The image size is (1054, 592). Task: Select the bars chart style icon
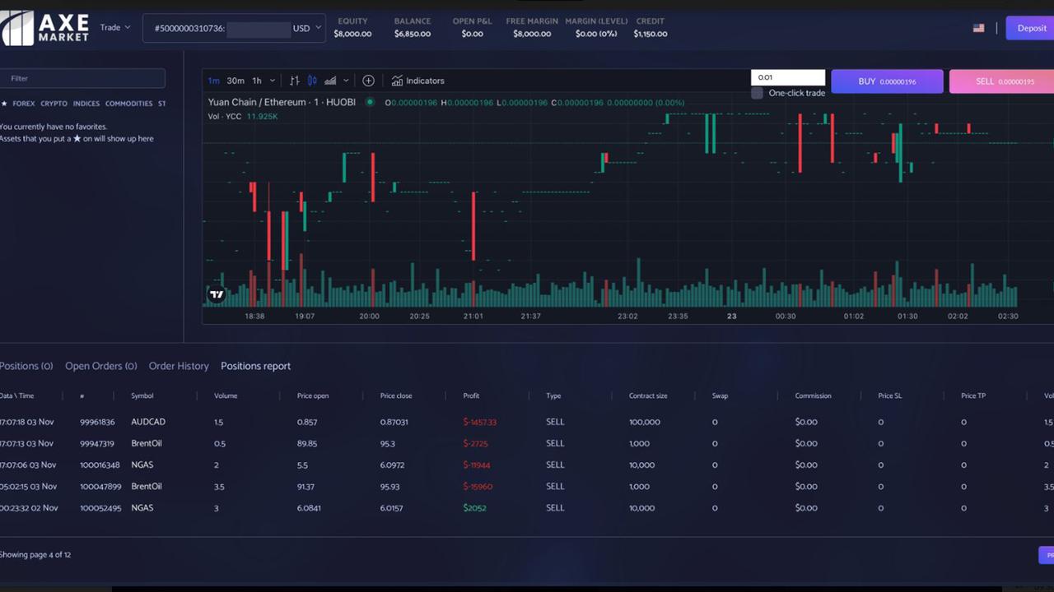tap(294, 81)
